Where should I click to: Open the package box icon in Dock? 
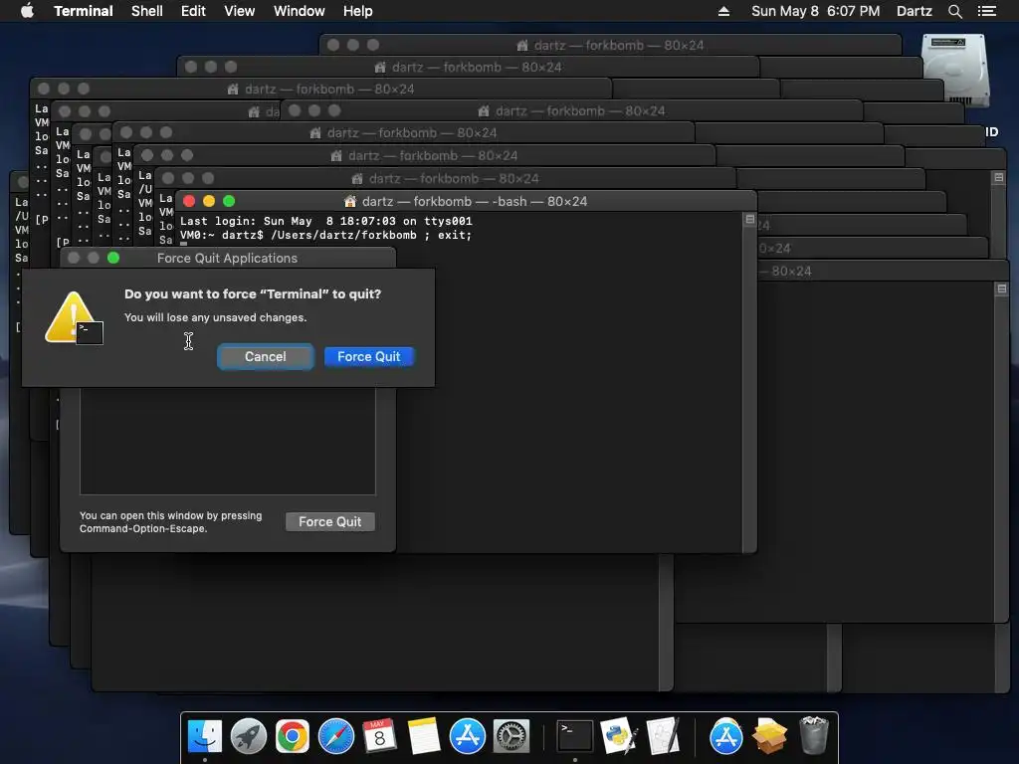click(769, 737)
